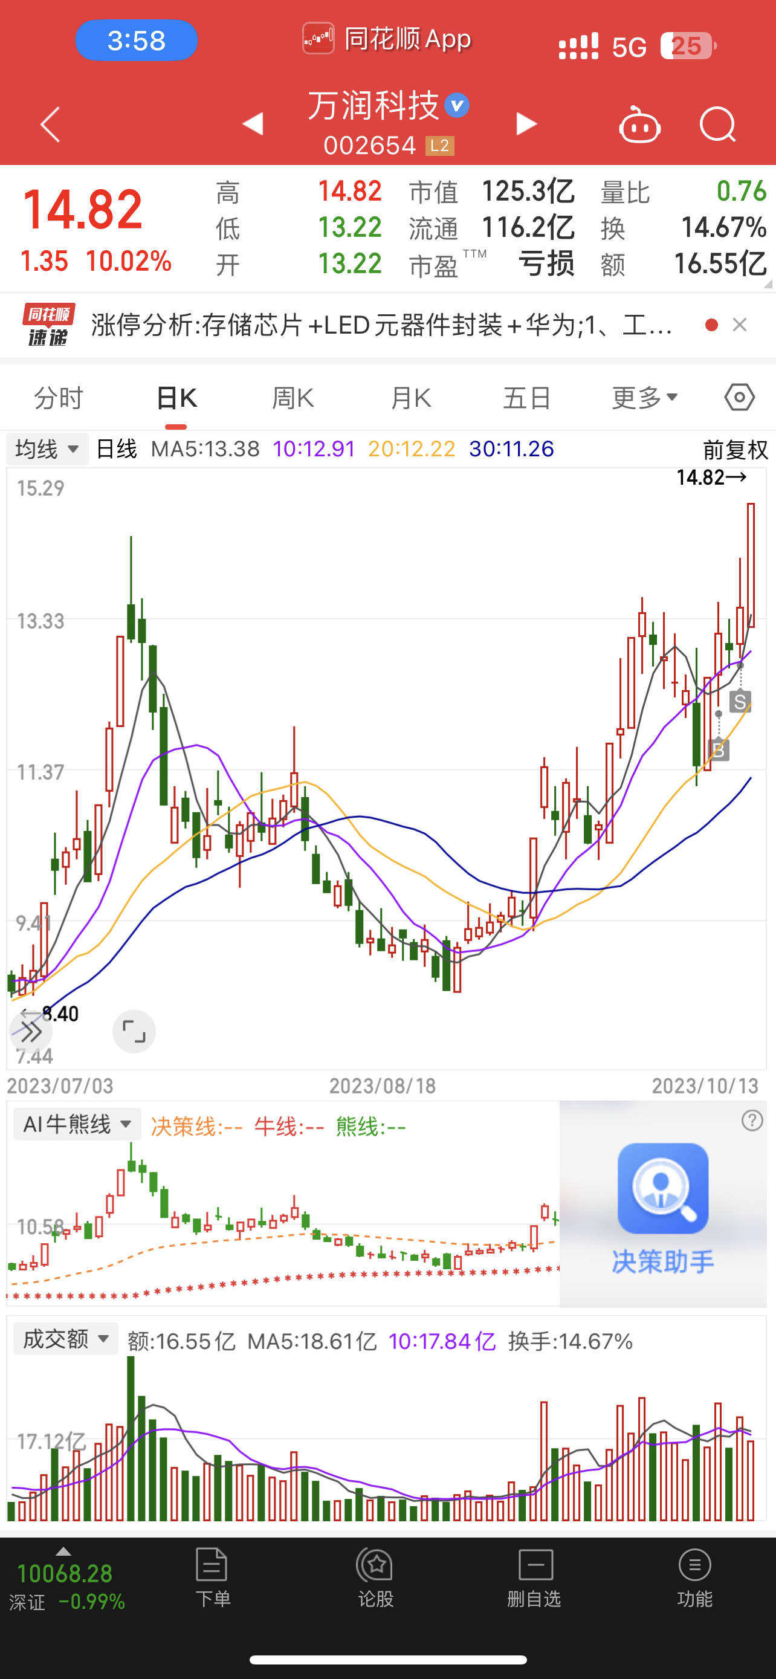
Task: Tap the orange 20:12.22 MA label
Action: pyautogui.click(x=412, y=449)
